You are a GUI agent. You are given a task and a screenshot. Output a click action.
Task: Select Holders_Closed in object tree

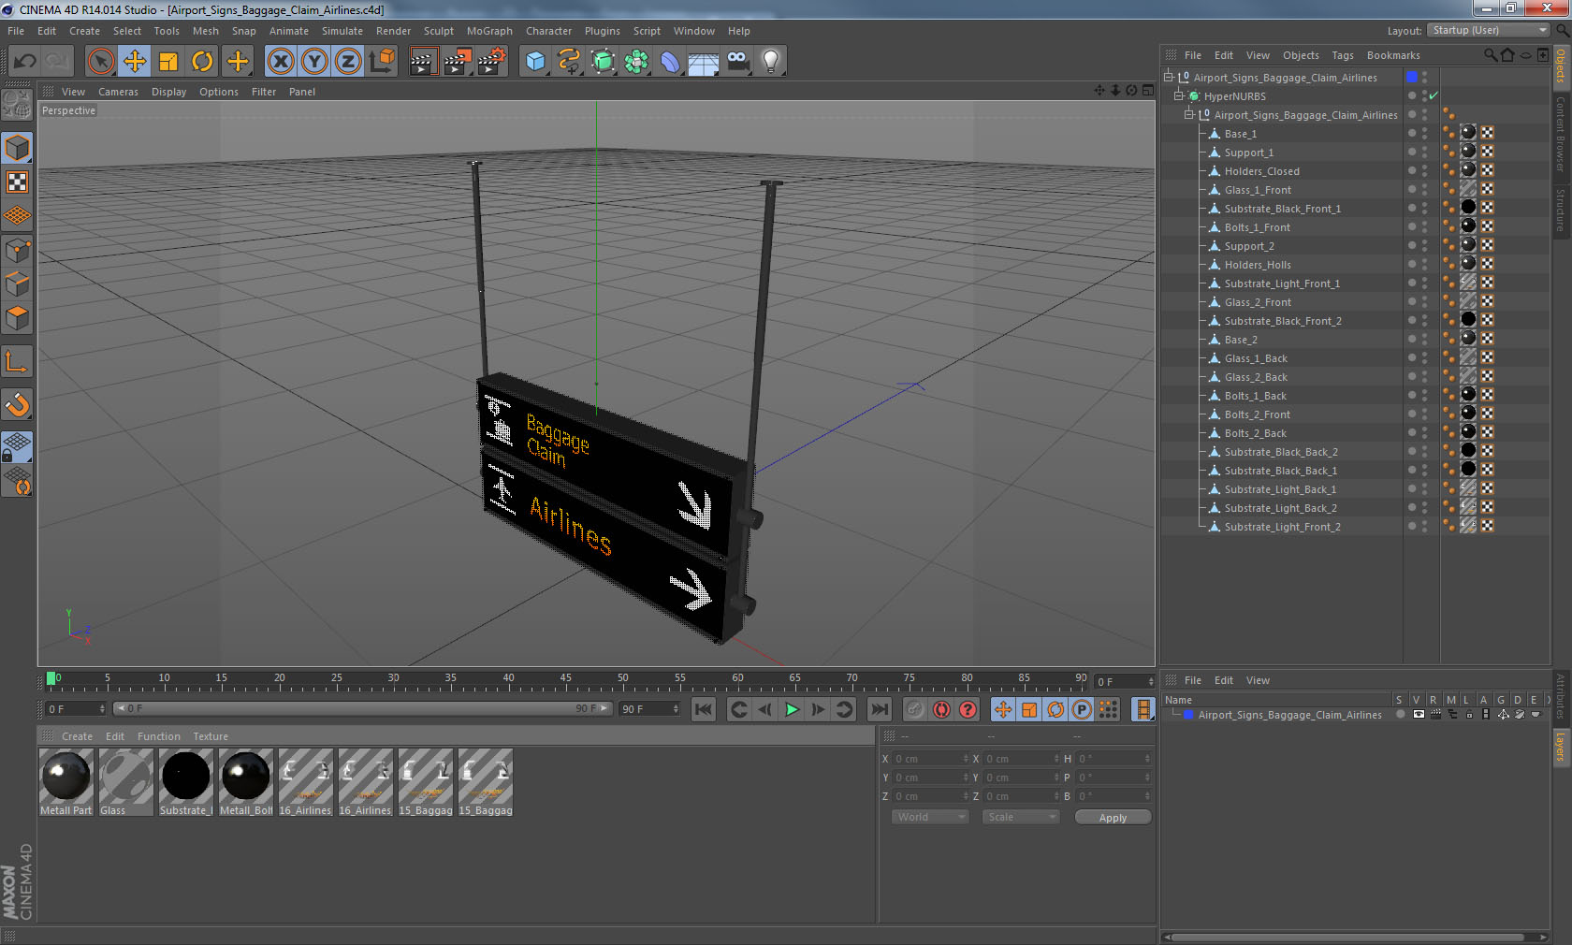pyautogui.click(x=1261, y=171)
